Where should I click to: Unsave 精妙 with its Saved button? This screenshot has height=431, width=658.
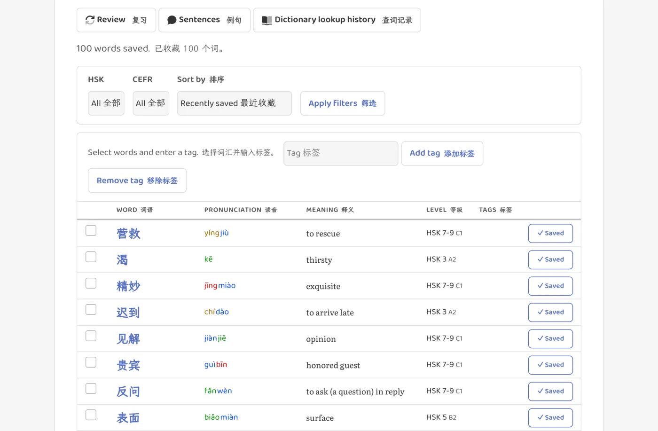click(550, 286)
